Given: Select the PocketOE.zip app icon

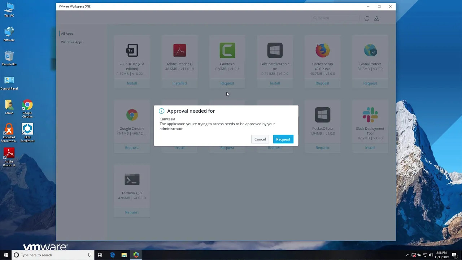Looking at the screenshot, I should point(322,114).
